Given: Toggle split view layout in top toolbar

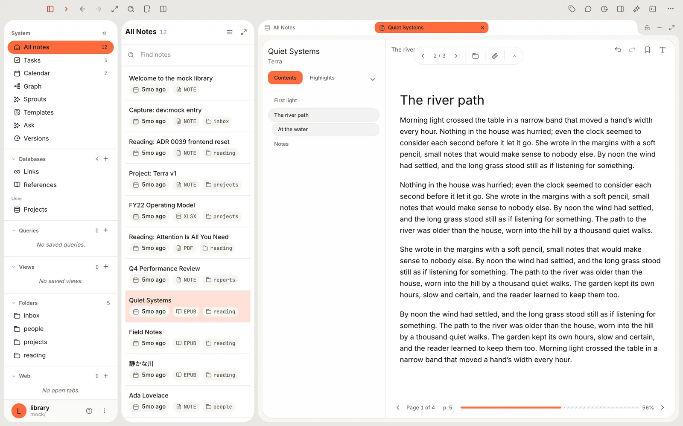Looking at the screenshot, I should tap(163, 9).
